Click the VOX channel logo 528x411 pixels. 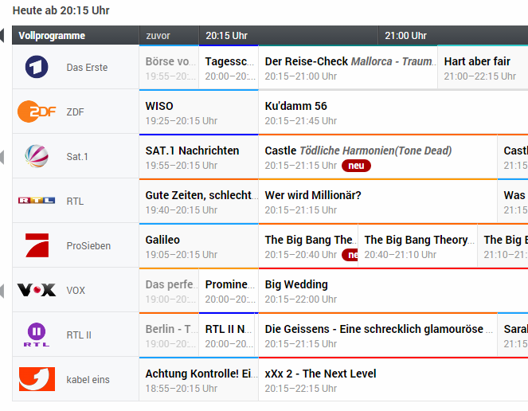pyautogui.click(x=37, y=290)
